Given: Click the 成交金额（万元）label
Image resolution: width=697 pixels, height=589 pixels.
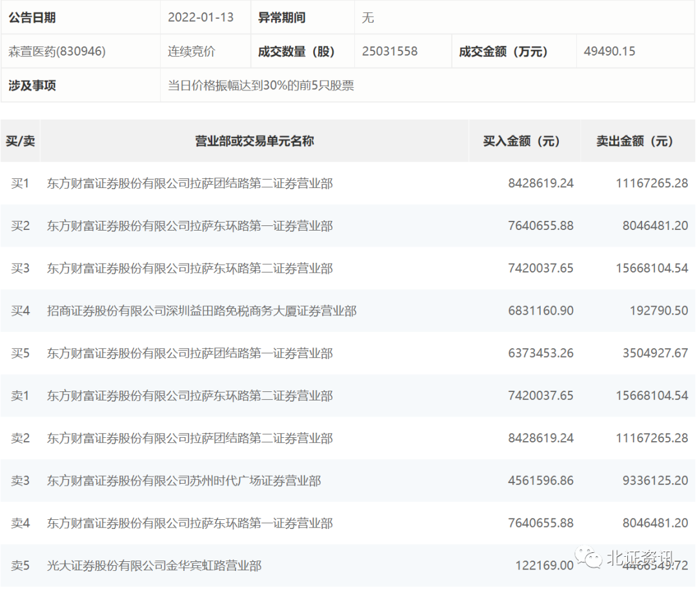Looking at the screenshot, I should 503,51.
